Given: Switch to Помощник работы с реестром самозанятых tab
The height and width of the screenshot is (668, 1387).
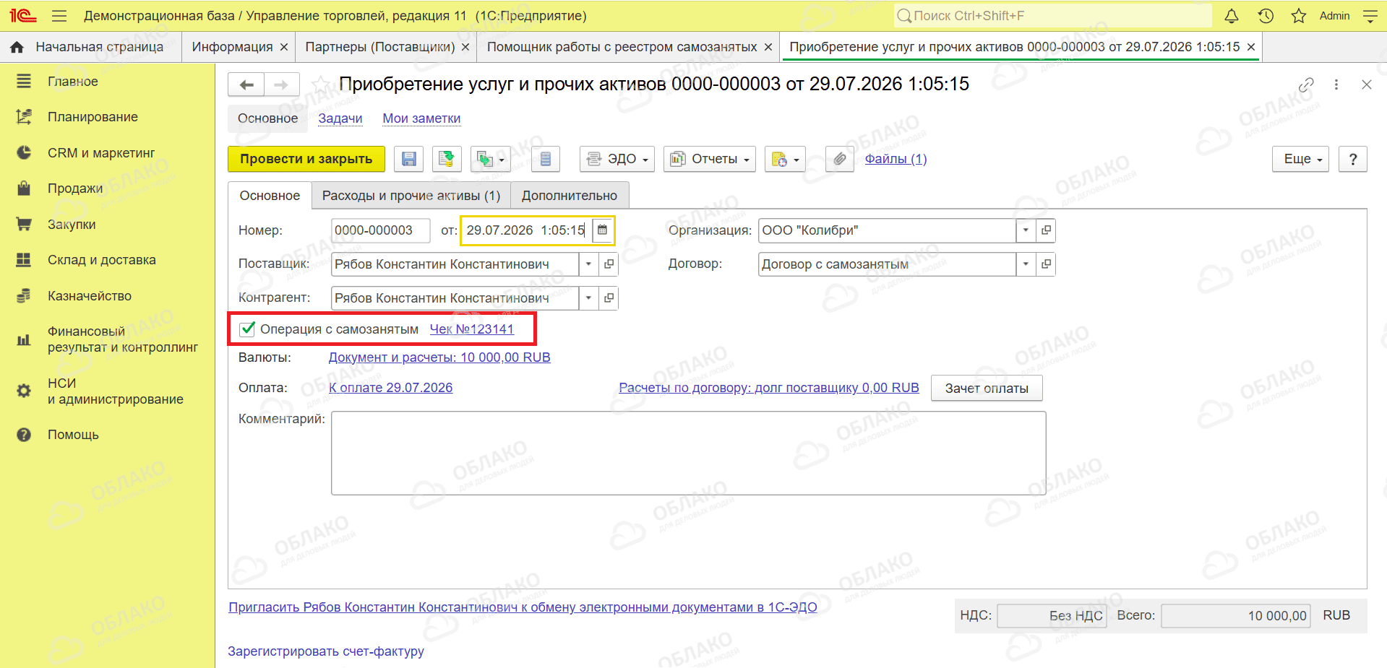Looking at the screenshot, I should [622, 47].
